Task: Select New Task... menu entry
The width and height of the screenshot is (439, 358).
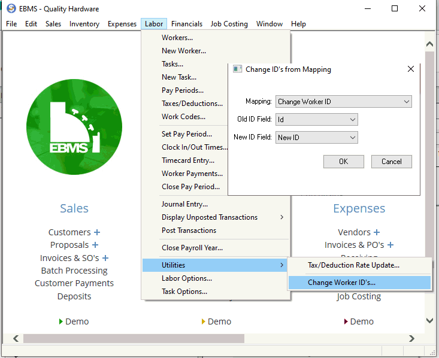Action: tap(179, 77)
